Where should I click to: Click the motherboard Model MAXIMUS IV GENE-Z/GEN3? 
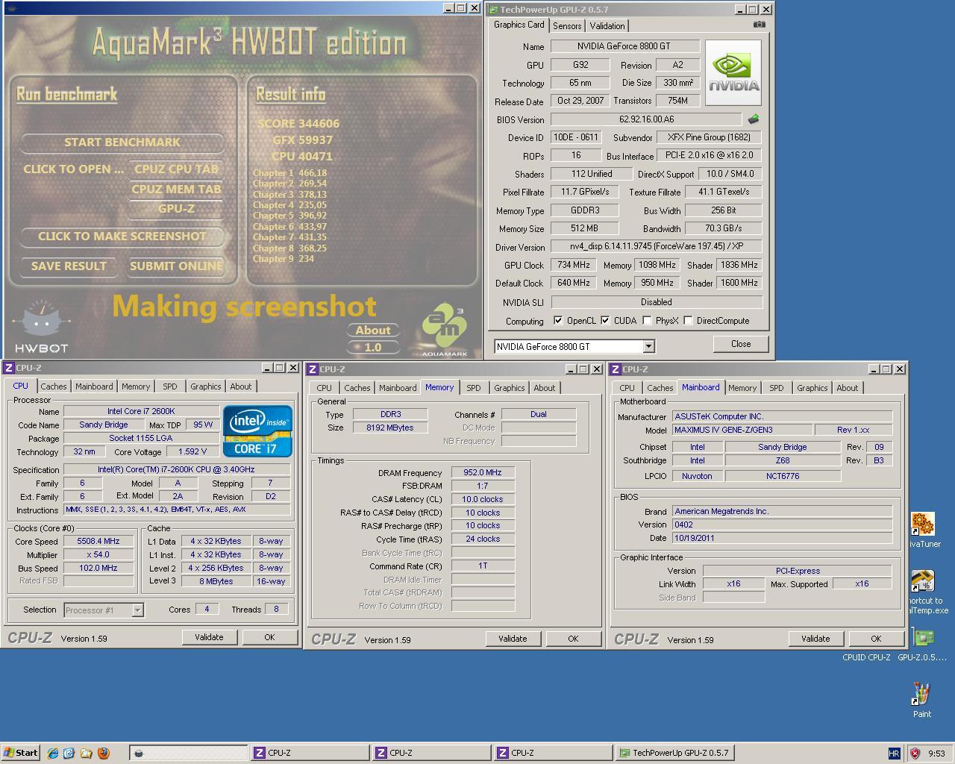coord(742,430)
